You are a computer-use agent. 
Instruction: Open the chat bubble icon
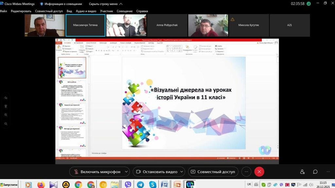[315, 172]
